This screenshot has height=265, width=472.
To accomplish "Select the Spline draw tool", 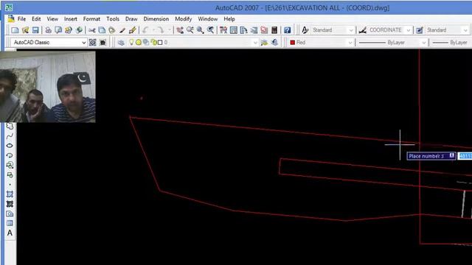I will click(10, 136).
